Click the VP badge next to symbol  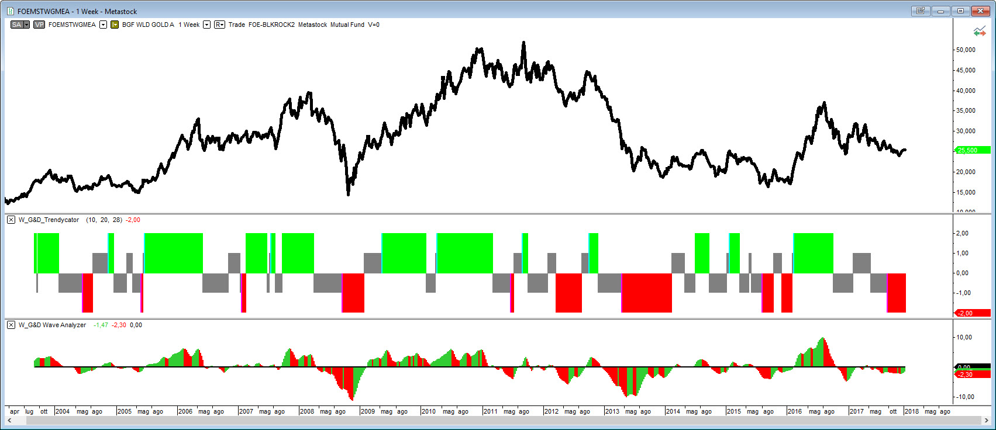(39, 25)
